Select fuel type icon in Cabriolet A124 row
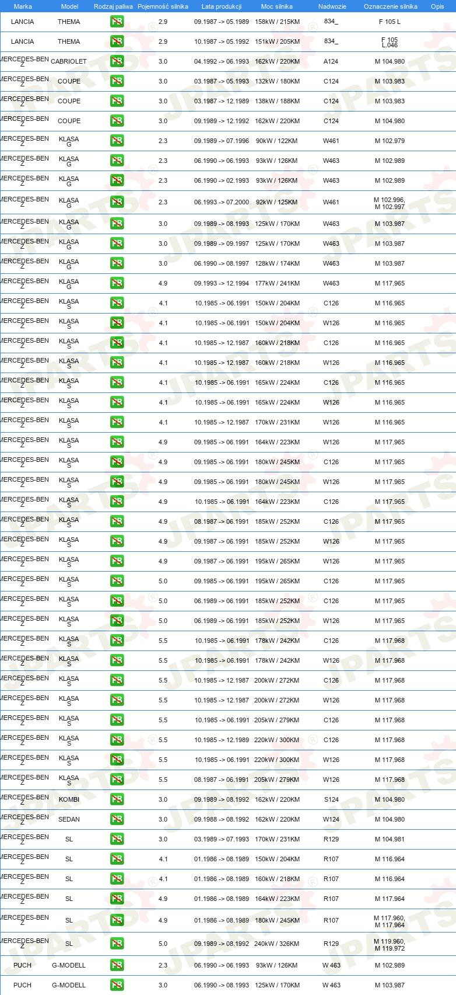The width and height of the screenshot is (456, 995). pos(117,61)
